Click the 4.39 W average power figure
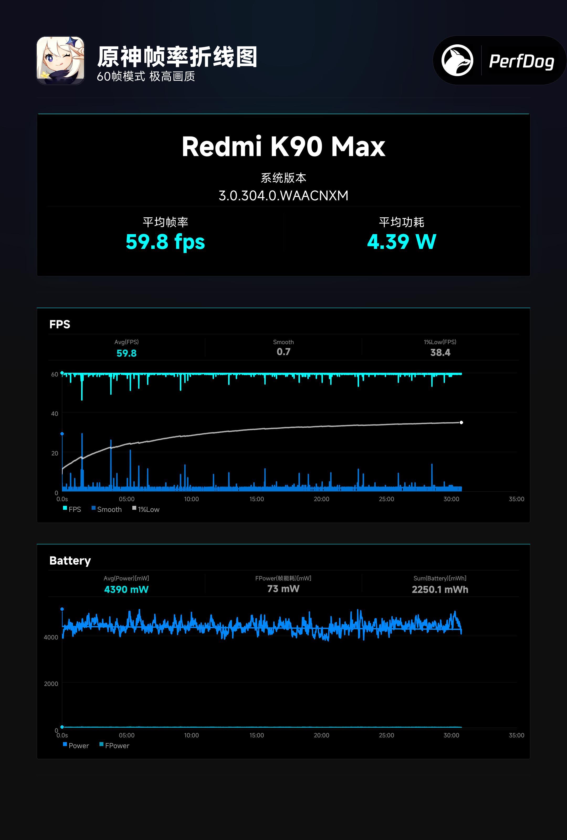The width and height of the screenshot is (567, 840). [401, 241]
